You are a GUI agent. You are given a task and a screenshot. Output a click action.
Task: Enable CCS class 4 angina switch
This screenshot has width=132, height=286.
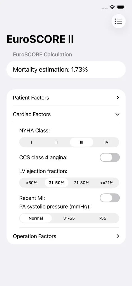pos(110,157)
